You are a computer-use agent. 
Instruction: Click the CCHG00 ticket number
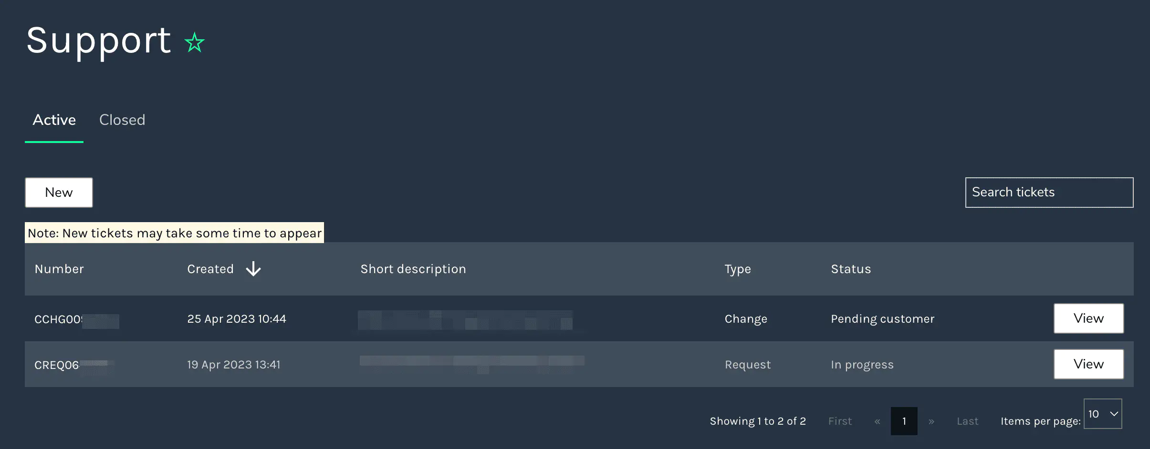pos(58,319)
